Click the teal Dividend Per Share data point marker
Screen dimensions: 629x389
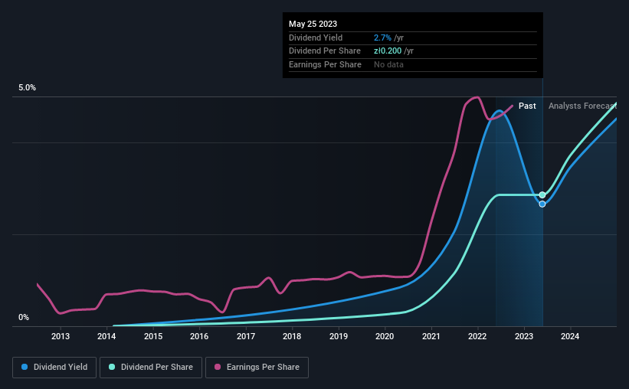(542, 195)
